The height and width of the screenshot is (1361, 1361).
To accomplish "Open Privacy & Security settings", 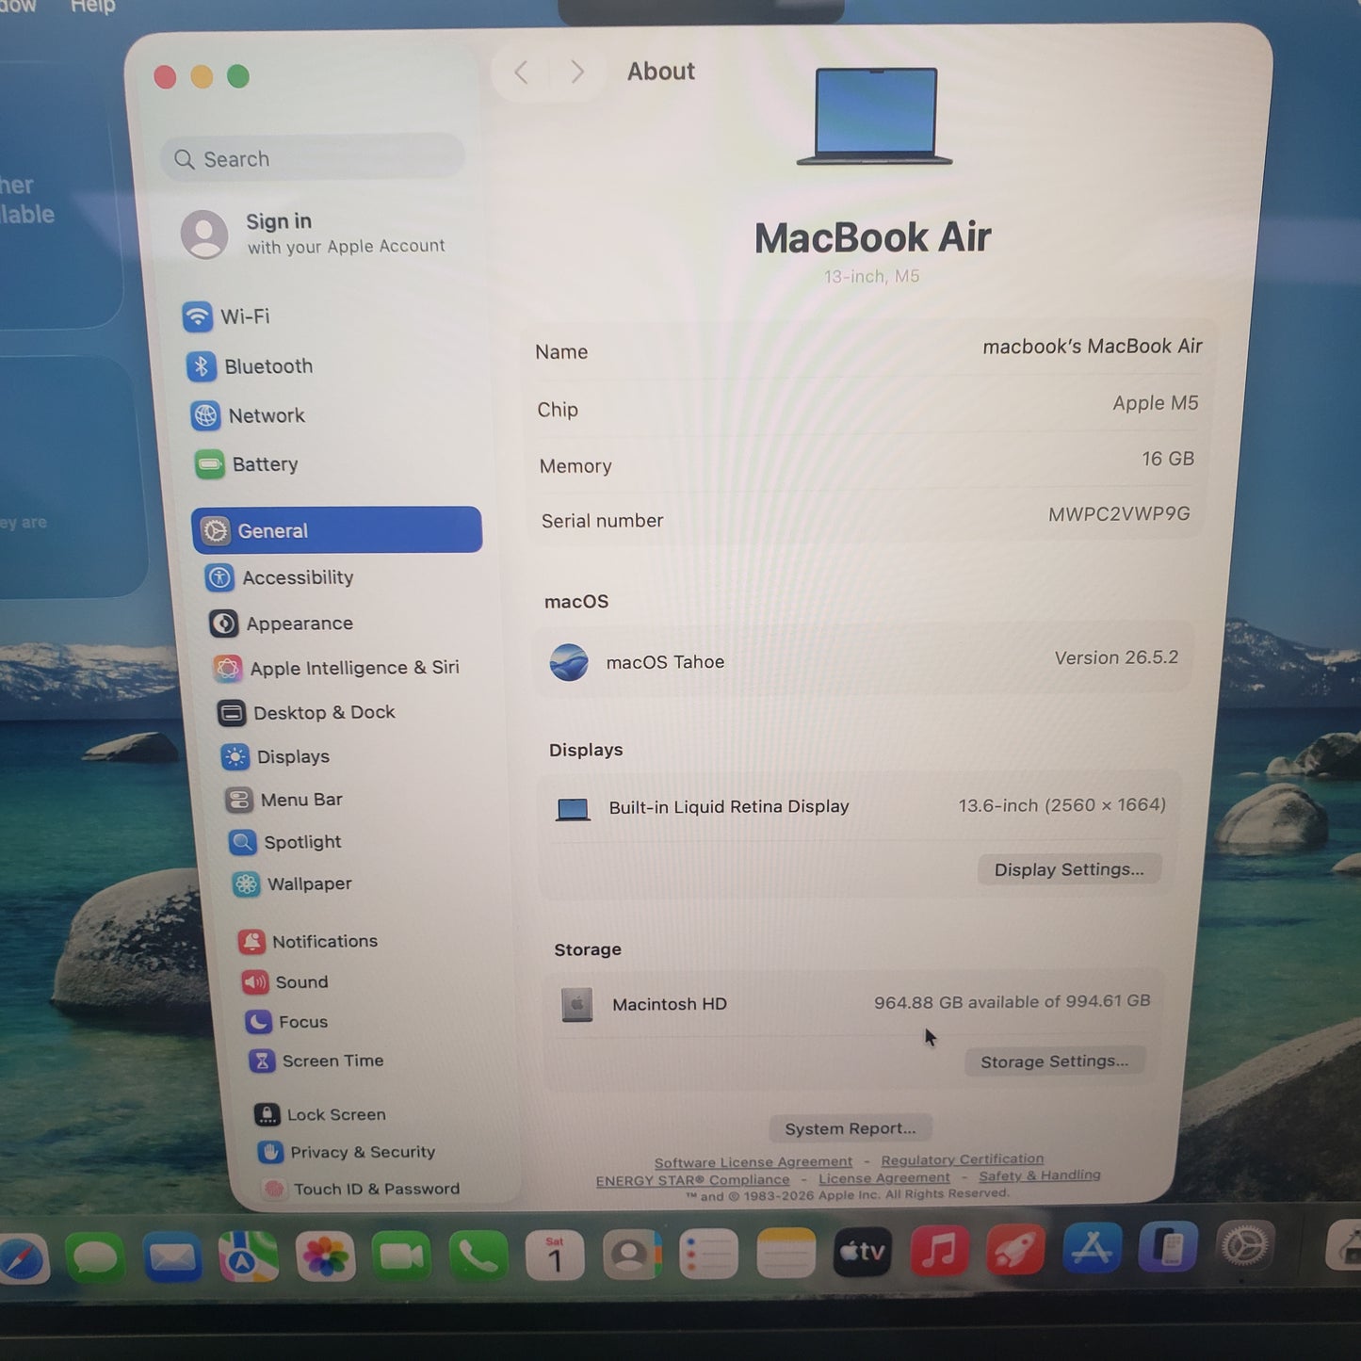I will pyautogui.click(x=348, y=1152).
